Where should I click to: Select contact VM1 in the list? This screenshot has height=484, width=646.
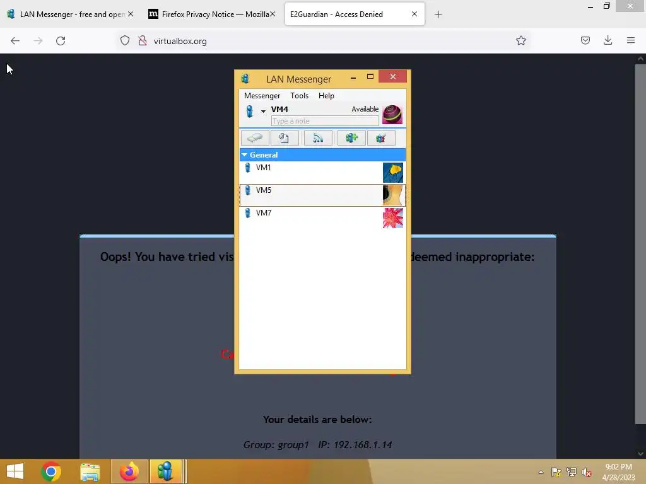322,173
